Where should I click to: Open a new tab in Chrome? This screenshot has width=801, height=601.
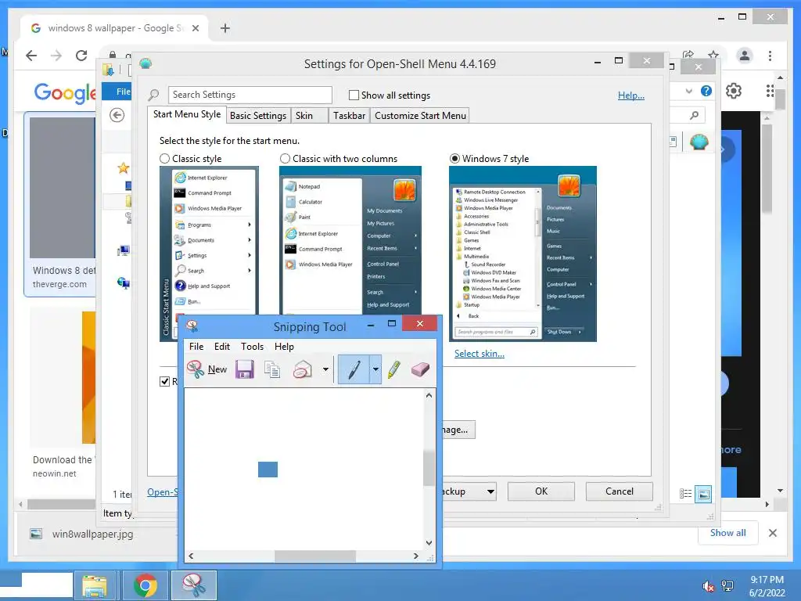[x=225, y=29]
